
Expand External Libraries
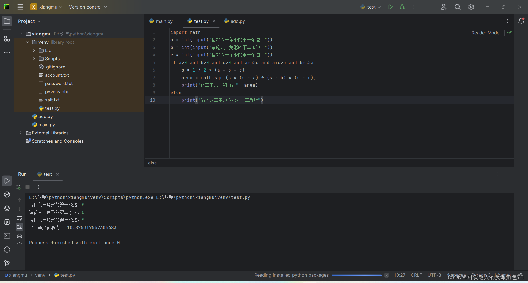(21, 133)
